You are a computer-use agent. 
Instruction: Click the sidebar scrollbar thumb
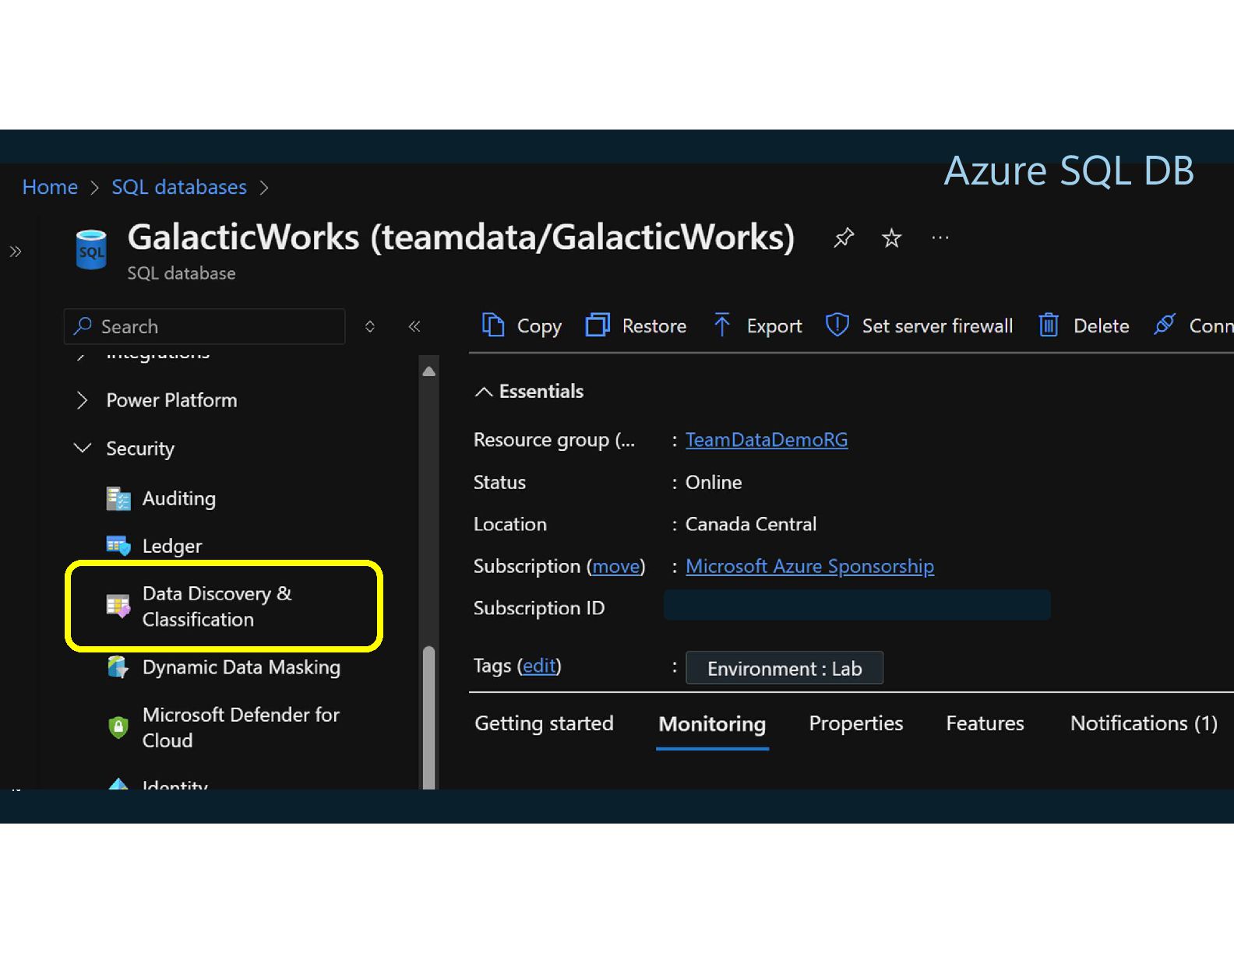(x=428, y=716)
